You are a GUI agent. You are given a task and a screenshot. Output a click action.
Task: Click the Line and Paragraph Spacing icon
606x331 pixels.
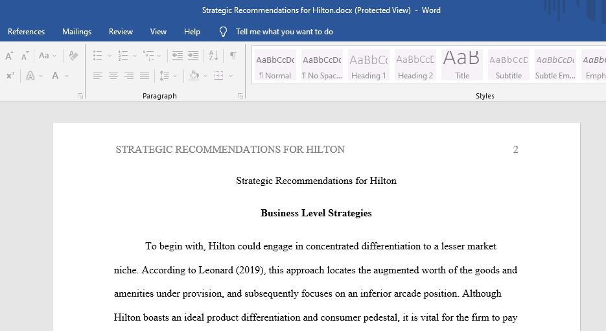(165, 76)
